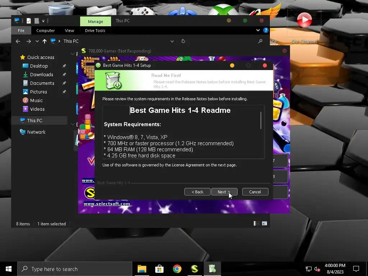This screenshot has height=276, width=368.
Task: Switch to details view layout
Action: click(257, 224)
